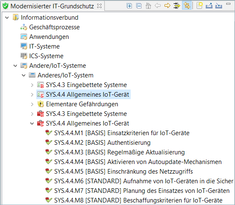Select Anderes/IoT-System tree item
This screenshot has width=235, height=205.
(x=66, y=75)
